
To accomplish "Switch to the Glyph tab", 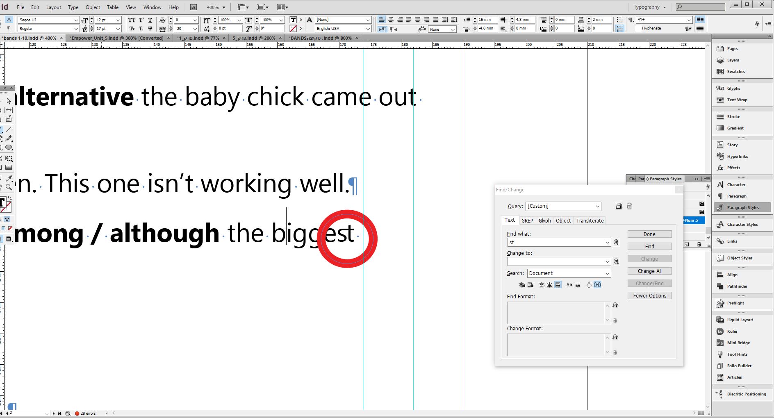I will click(x=545, y=220).
